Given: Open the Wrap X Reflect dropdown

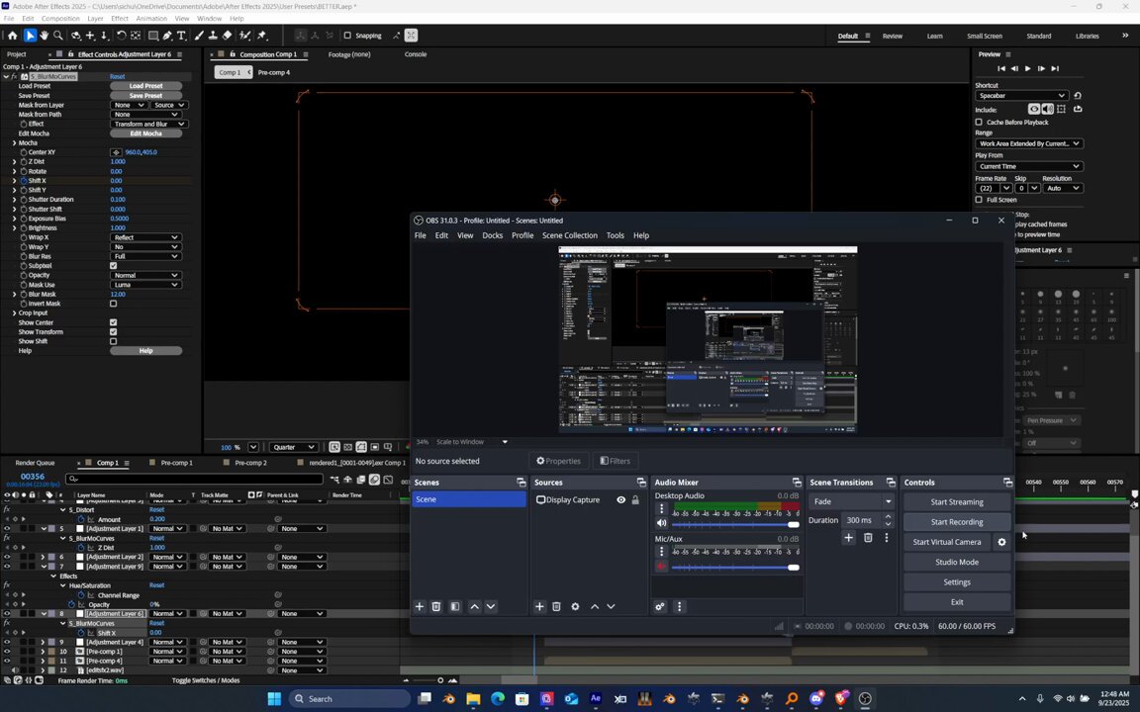Looking at the screenshot, I should (x=145, y=237).
